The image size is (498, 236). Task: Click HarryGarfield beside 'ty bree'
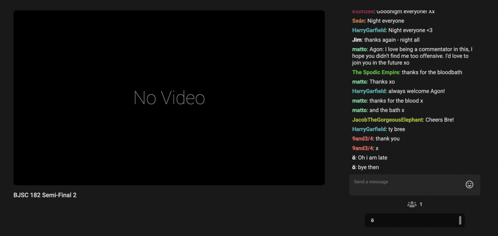369,129
